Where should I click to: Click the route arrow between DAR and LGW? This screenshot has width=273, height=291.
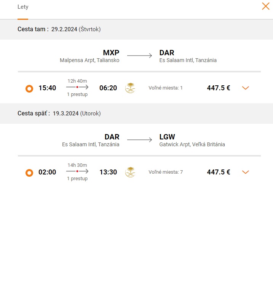pos(139,140)
